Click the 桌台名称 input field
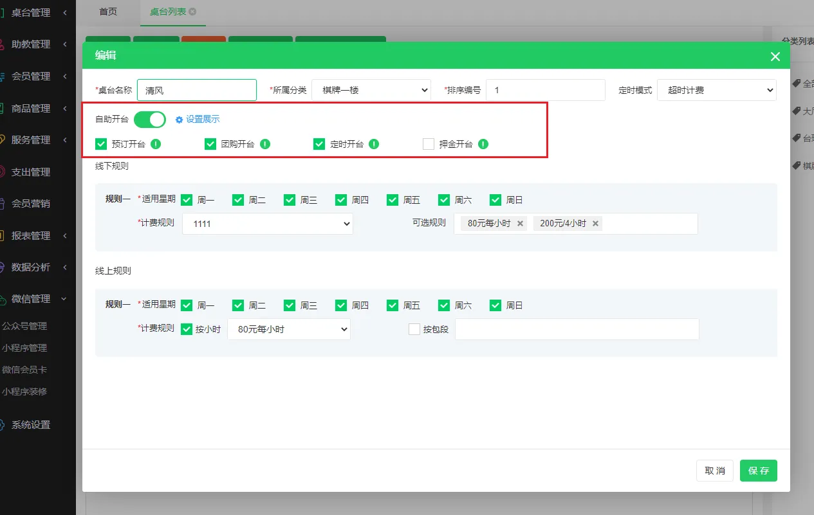The height and width of the screenshot is (515, 814). point(197,90)
